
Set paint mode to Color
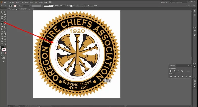tap(2, 53)
